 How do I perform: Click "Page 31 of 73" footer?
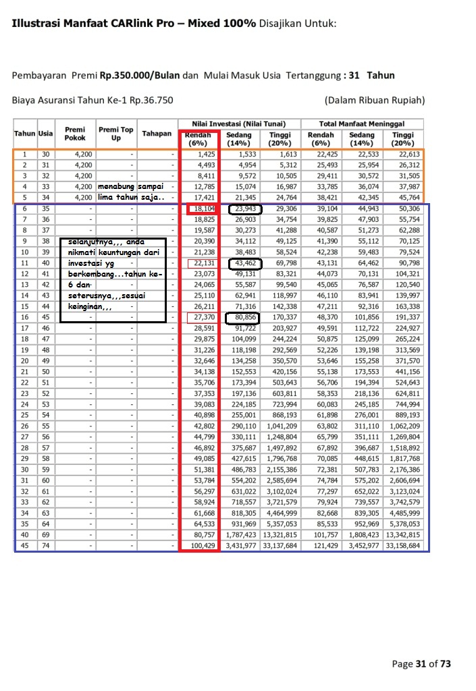(421, 664)
